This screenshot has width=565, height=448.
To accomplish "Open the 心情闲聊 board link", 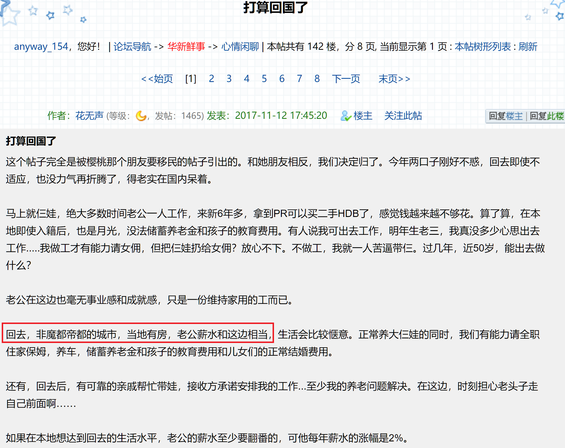I will 240,46.
